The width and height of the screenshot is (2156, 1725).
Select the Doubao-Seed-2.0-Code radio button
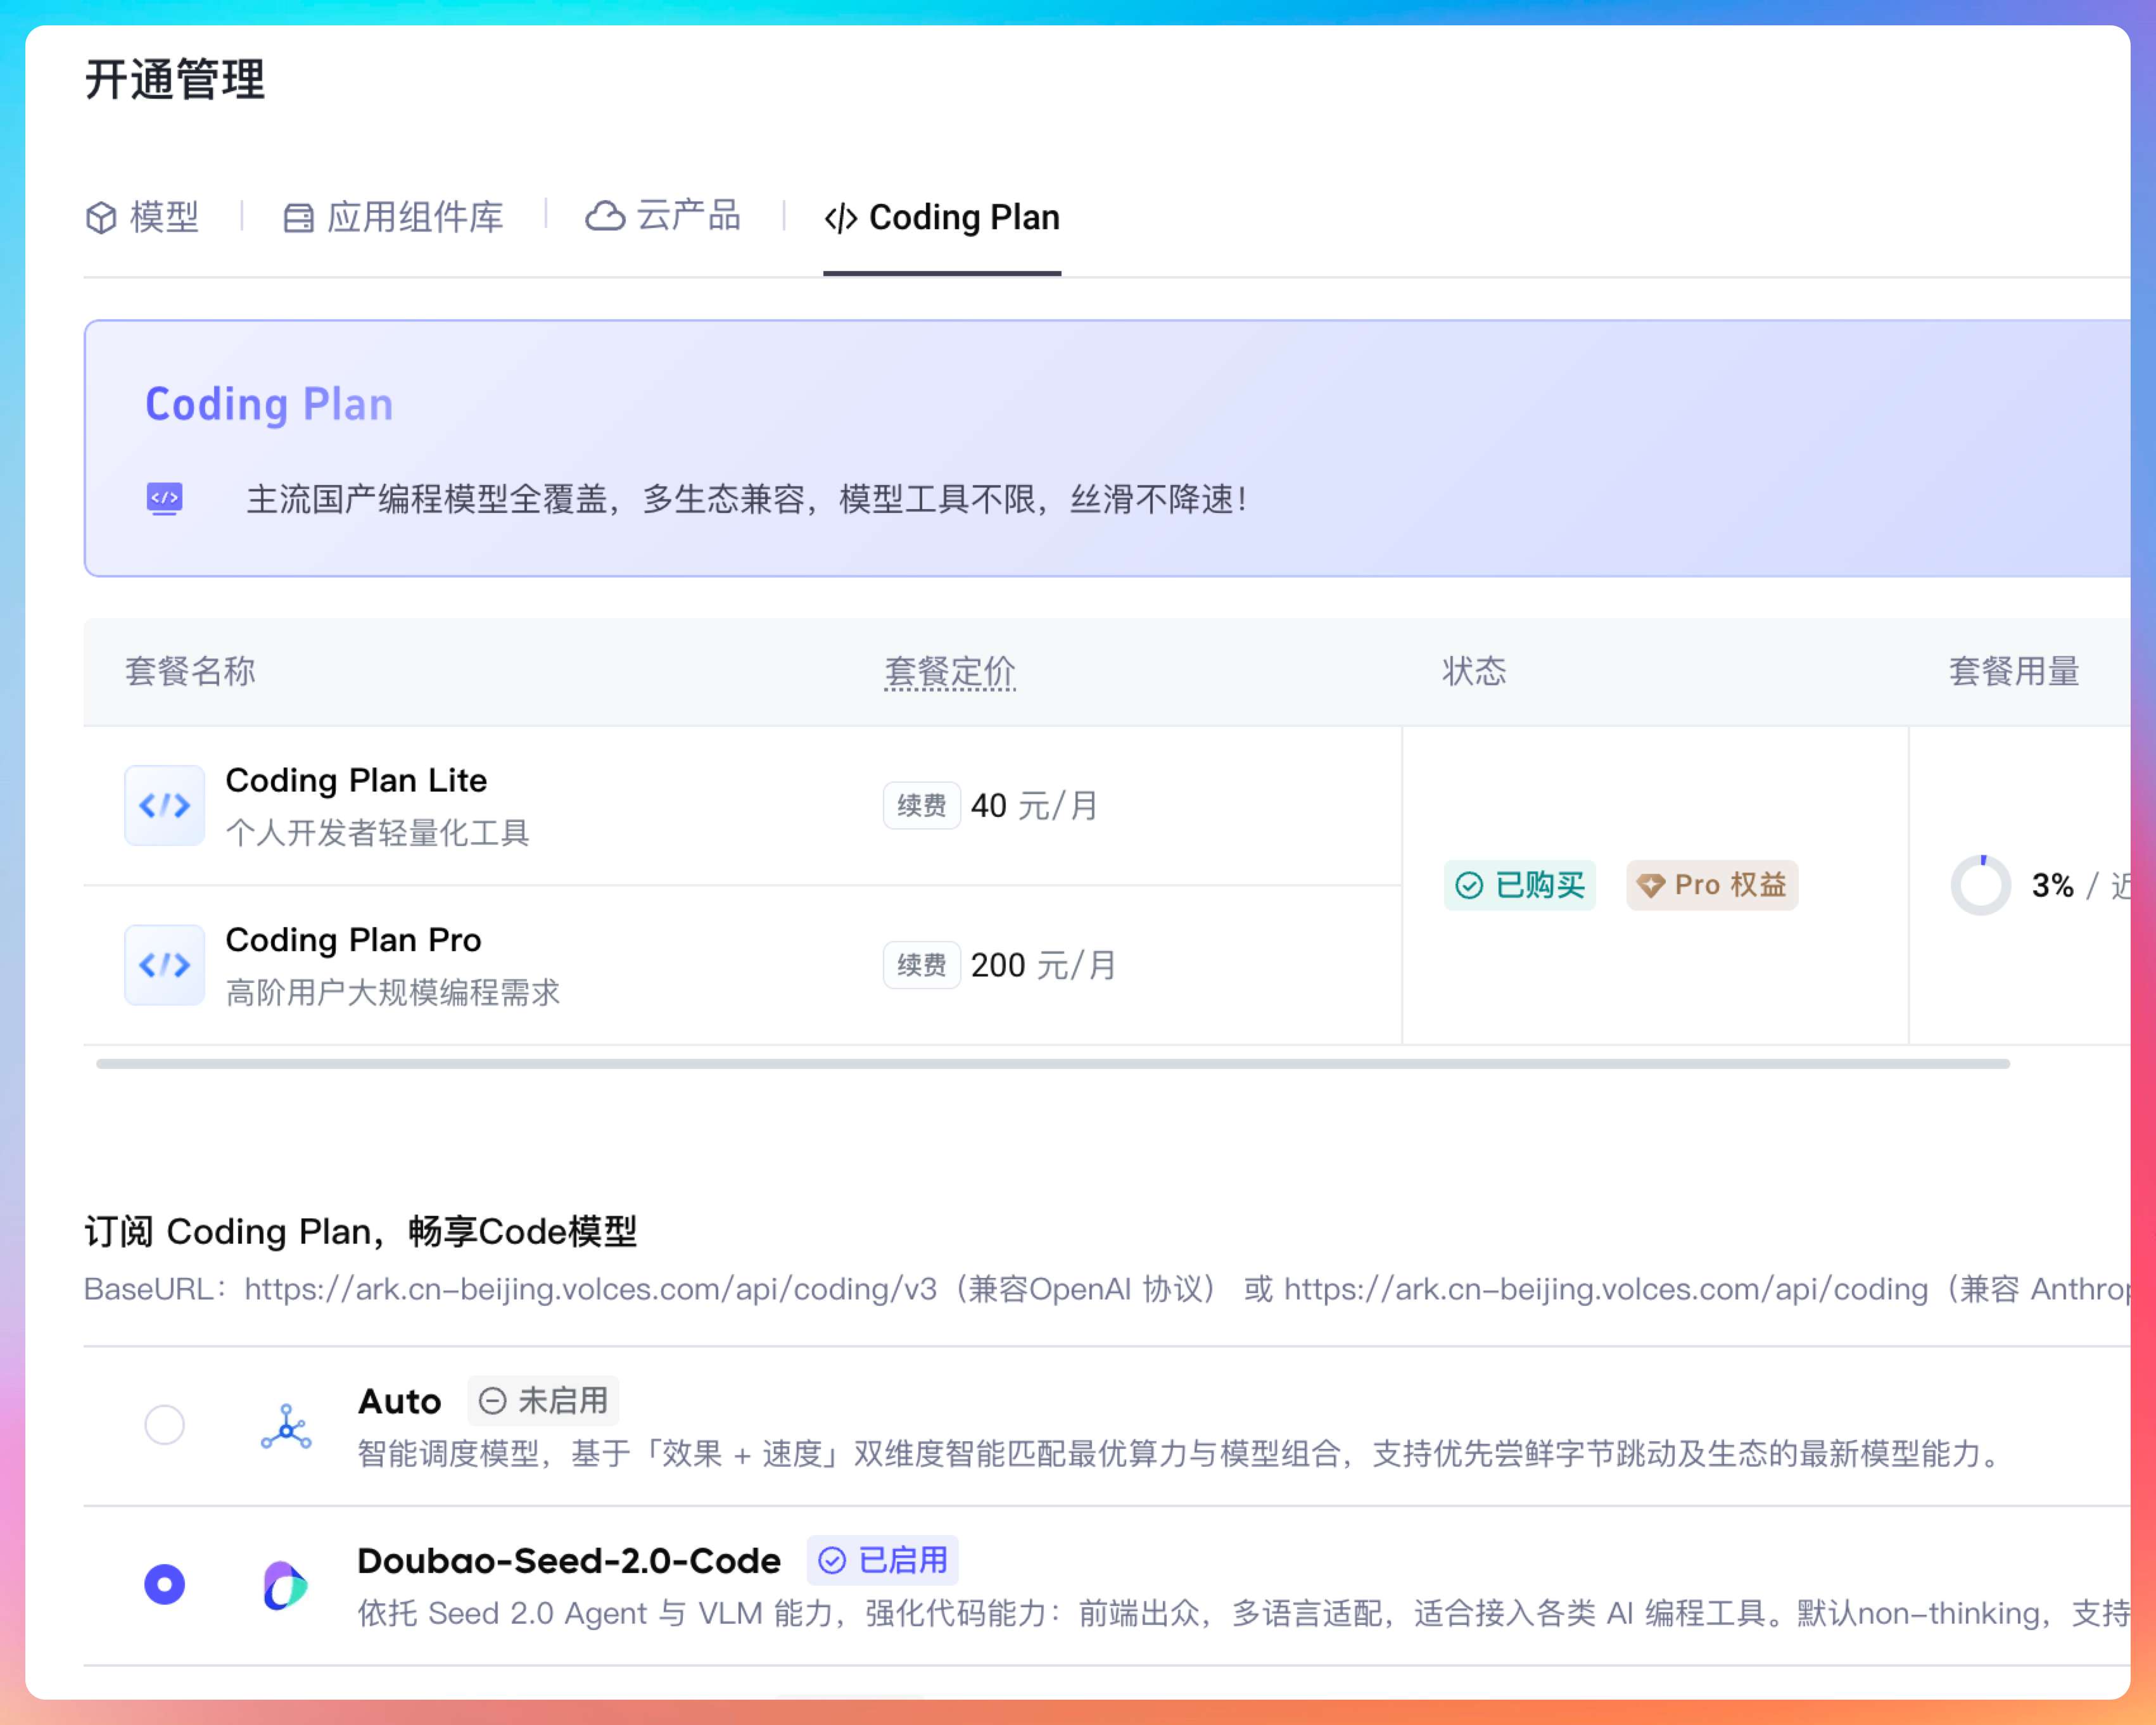[165, 1585]
